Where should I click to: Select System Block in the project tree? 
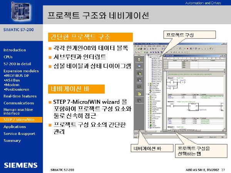pyautogui.click(x=155, y=89)
